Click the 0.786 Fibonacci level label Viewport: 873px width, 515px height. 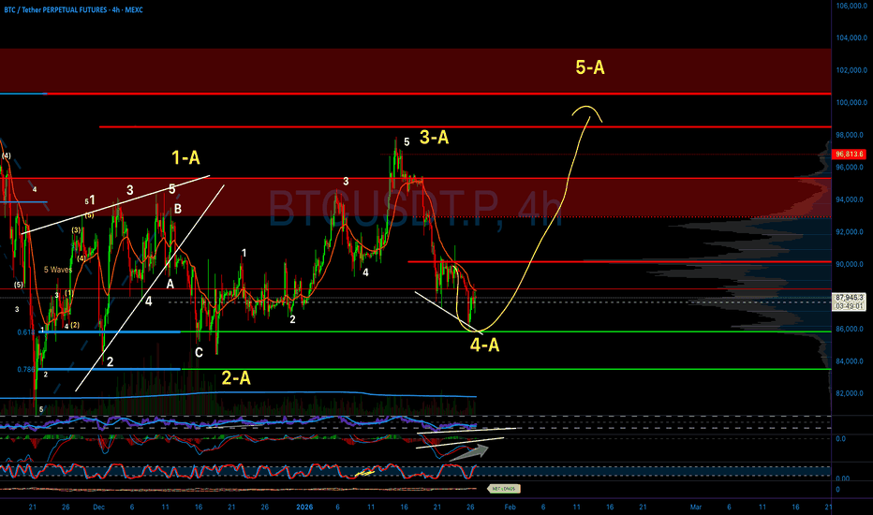(x=25, y=369)
